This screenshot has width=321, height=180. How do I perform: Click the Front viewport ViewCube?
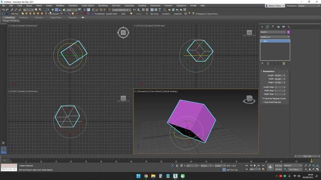(249, 32)
